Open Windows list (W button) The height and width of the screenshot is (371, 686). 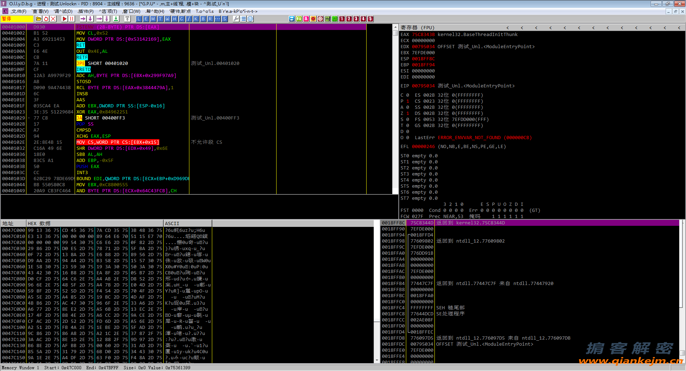pyautogui.click(x=167, y=19)
